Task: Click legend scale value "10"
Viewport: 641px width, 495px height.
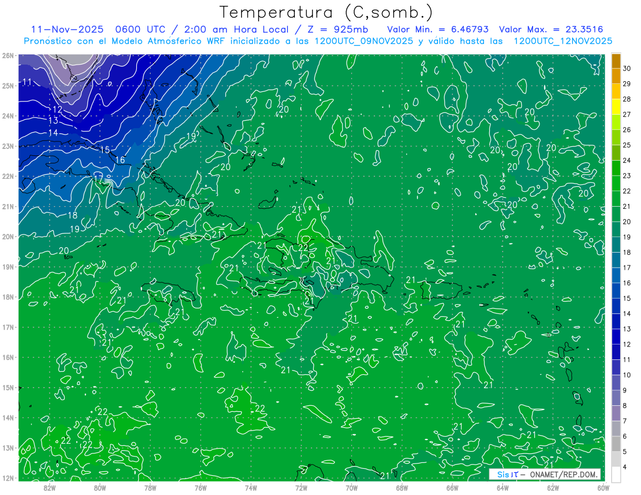Action: [627, 375]
